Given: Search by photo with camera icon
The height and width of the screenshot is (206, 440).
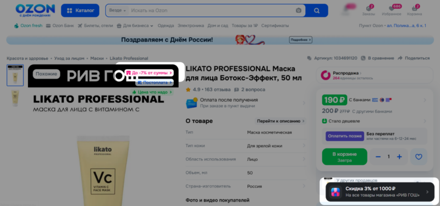Looking at the screenshot, I should click(299, 10).
